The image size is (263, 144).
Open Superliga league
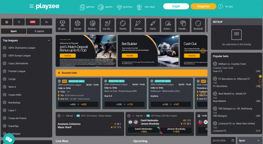pos(14,126)
